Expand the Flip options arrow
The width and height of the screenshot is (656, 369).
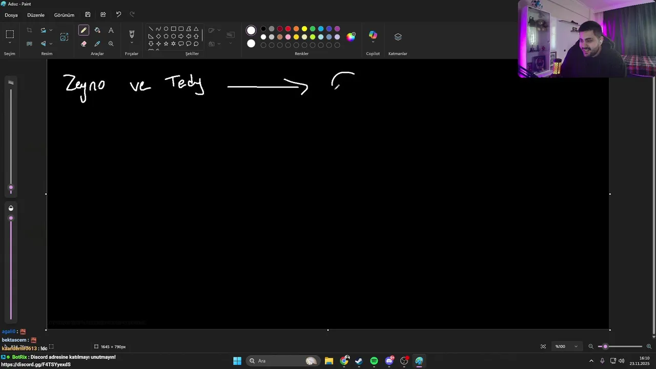51,44
